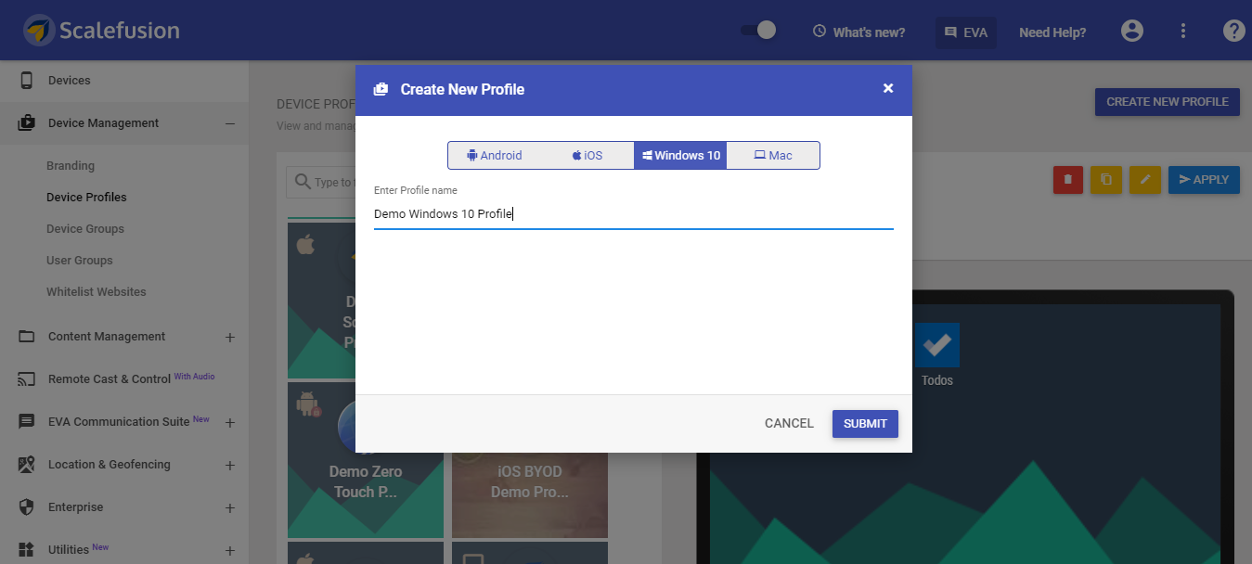Open the iOS BYOD Demo profile card

530,495
